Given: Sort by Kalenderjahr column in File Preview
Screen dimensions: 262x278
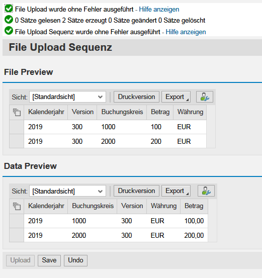Looking at the screenshot, I should point(46,112).
